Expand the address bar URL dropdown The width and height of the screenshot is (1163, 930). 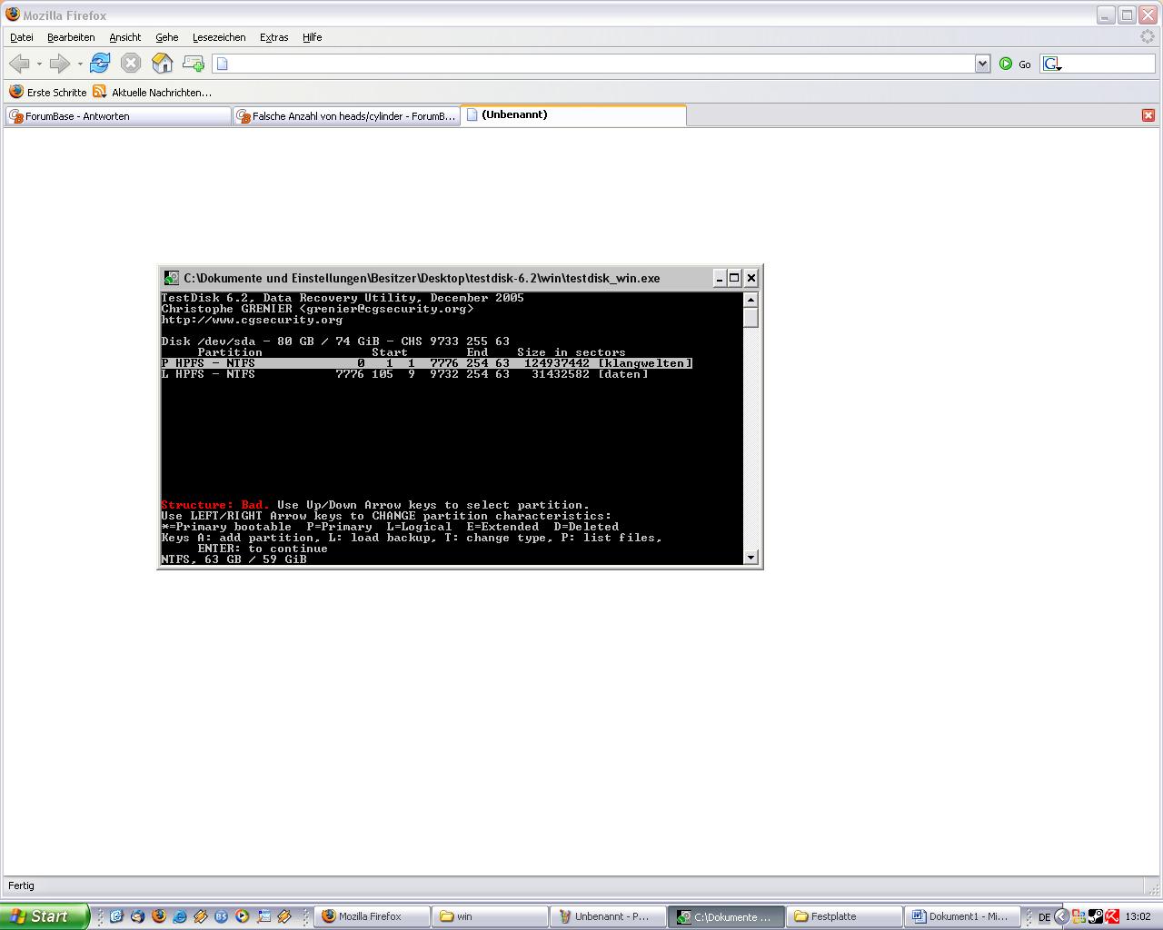point(982,64)
